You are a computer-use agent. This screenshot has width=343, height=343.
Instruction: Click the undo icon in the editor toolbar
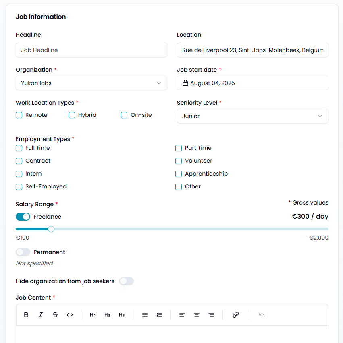point(262,315)
